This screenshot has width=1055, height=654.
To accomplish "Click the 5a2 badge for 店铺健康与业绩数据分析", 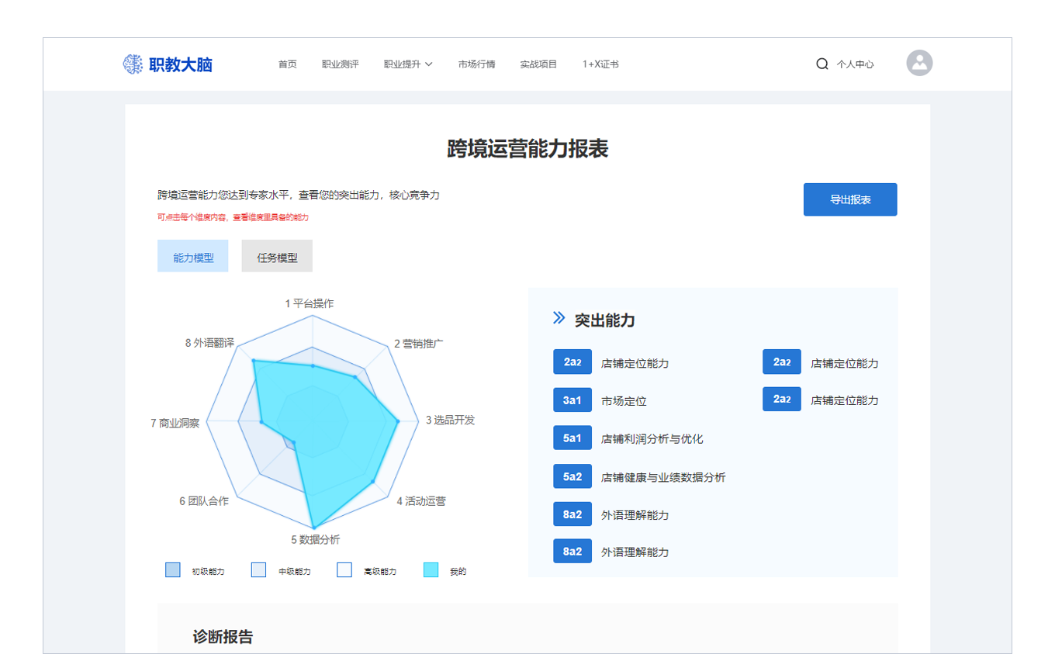I will point(572,476).
